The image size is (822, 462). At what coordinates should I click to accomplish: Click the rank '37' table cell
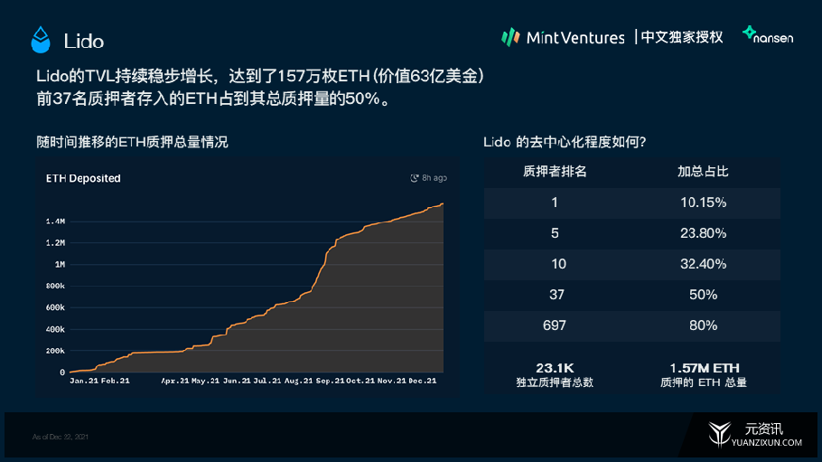pyautogui.click(x=556, y=295)
